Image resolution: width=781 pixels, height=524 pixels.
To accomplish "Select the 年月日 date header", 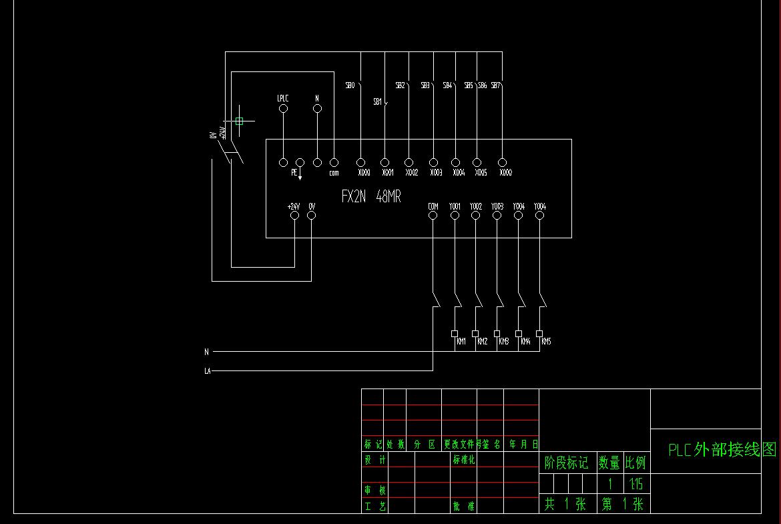I will (x=523, y=445).
